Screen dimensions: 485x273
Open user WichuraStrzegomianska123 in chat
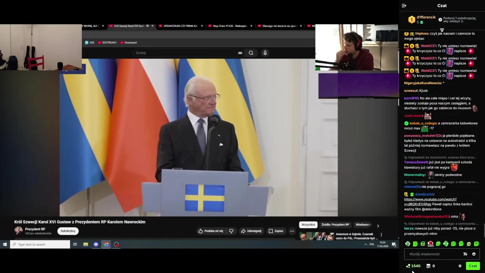coord(426,217)
